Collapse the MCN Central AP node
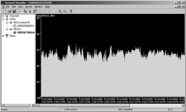The image size is (186, 112). coord(7,23)
